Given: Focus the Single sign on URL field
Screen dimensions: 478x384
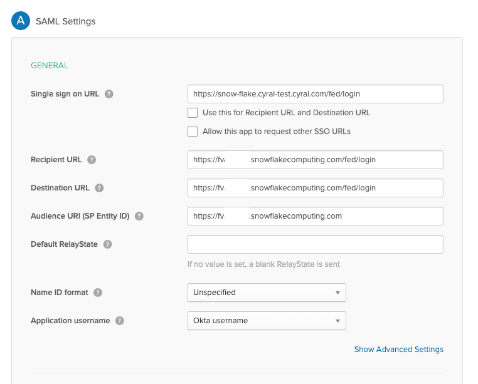Looking at the screenshot, I should [x=315, y=94].
